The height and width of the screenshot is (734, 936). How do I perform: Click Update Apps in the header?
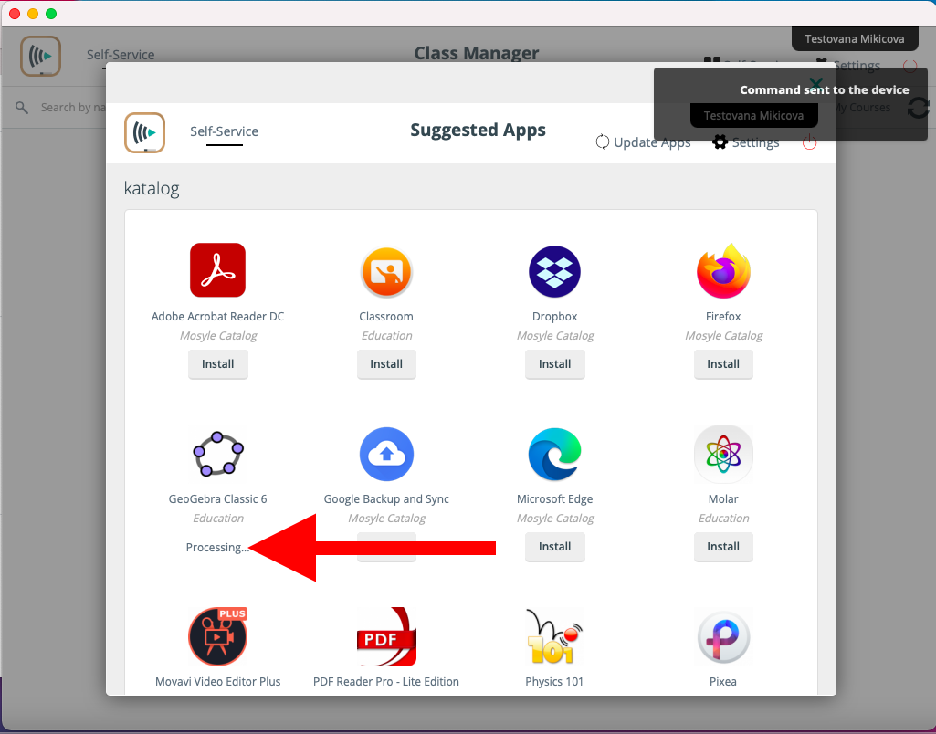(643, 142)
